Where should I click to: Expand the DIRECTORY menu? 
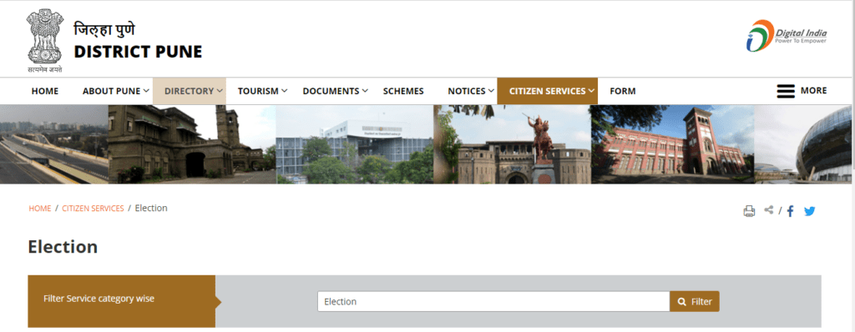pos(190,91)
